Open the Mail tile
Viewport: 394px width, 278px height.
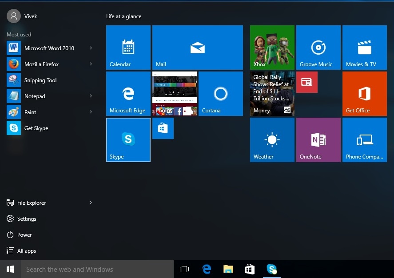(x=198, y=48)
